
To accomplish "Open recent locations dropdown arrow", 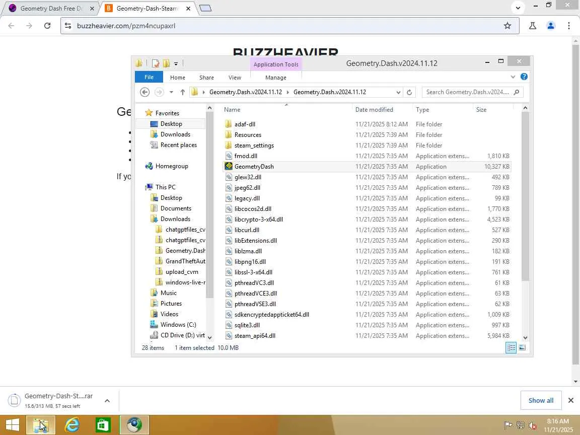I will click(171, 92).
